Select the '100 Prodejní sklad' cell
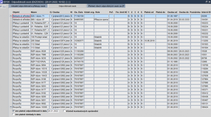Viewport: 211px width, 117px height. (40, 37)
